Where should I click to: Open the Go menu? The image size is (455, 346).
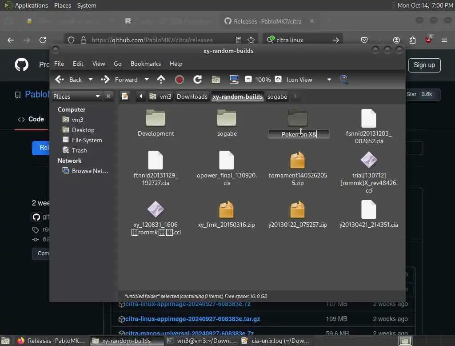117,64
